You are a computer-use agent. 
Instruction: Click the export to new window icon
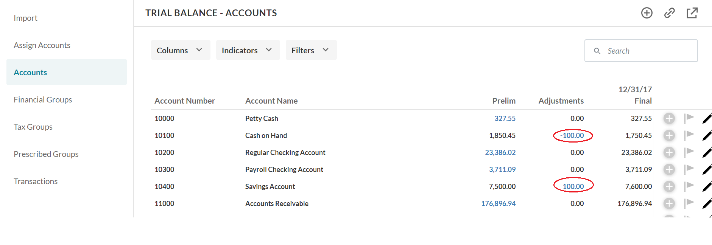[692, 12]
